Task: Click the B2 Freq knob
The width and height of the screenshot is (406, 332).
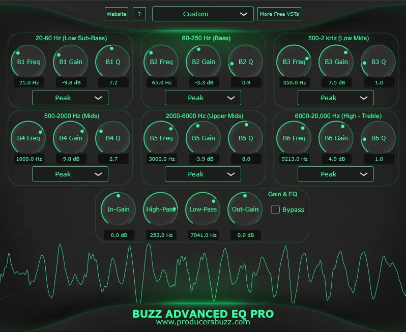Action: pyautogui.click(x=161, y=62)
